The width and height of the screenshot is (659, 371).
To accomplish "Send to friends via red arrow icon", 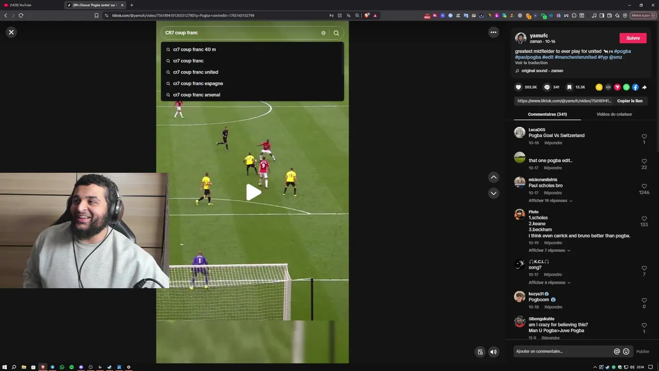I will (617, 87).
